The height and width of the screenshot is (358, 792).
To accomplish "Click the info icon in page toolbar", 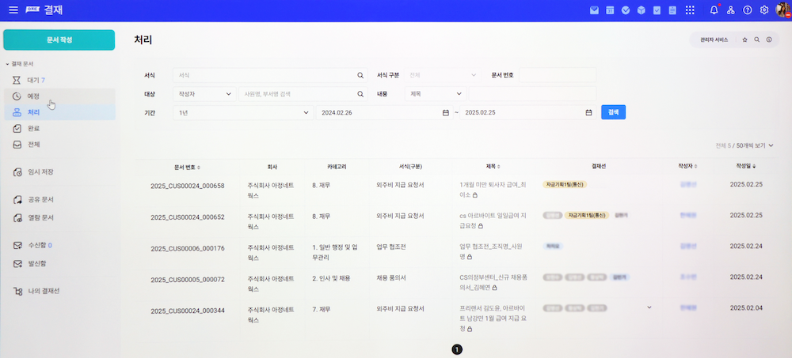I will (769, 40).
